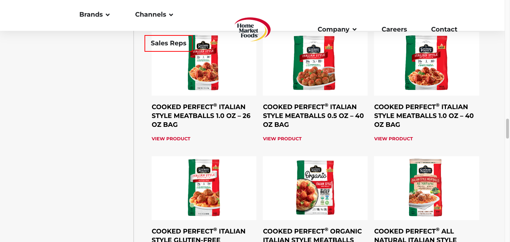This screenshot has height=242, width=510.
Task: Expand the Channels dropdown menu
Action: click(x=154, y=15)
